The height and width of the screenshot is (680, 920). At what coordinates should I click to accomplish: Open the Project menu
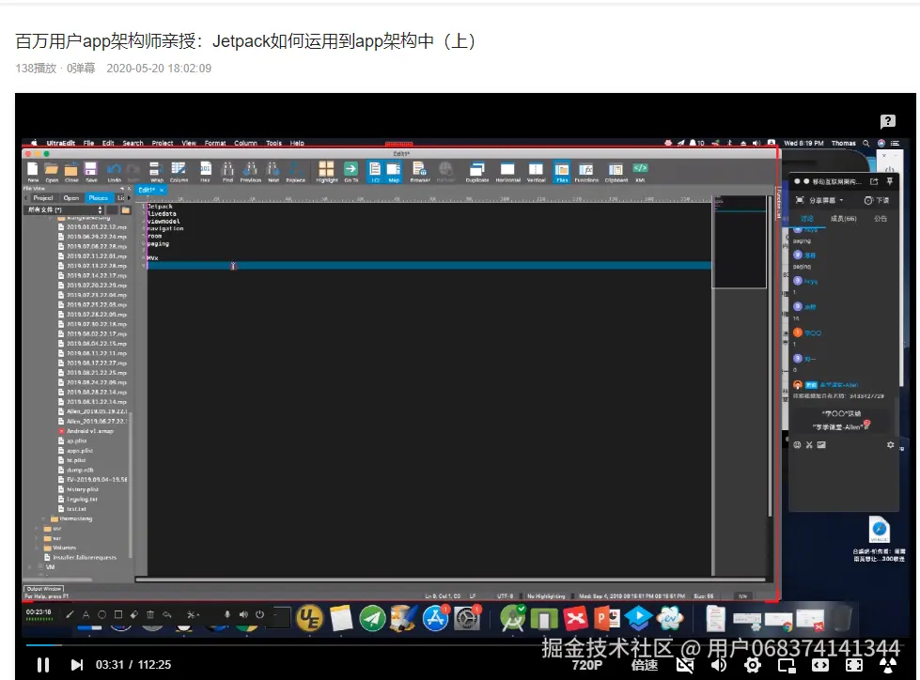[163, 143]
